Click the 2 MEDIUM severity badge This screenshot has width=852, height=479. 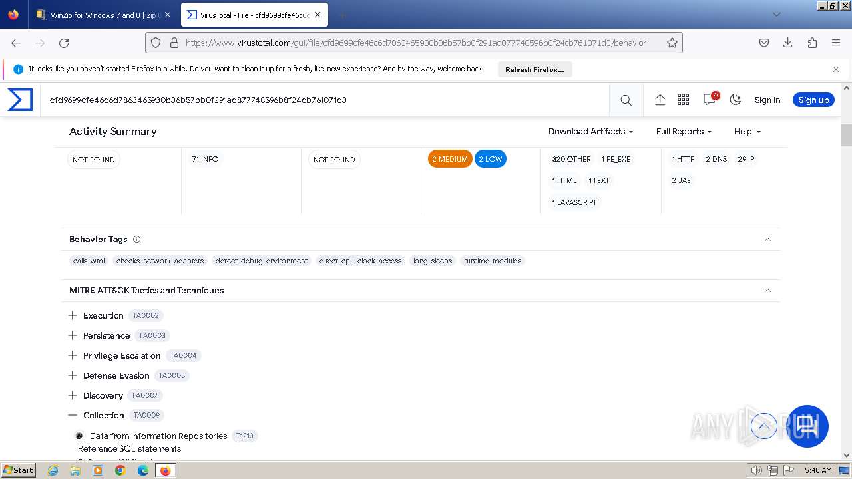[x=450, y=159]
